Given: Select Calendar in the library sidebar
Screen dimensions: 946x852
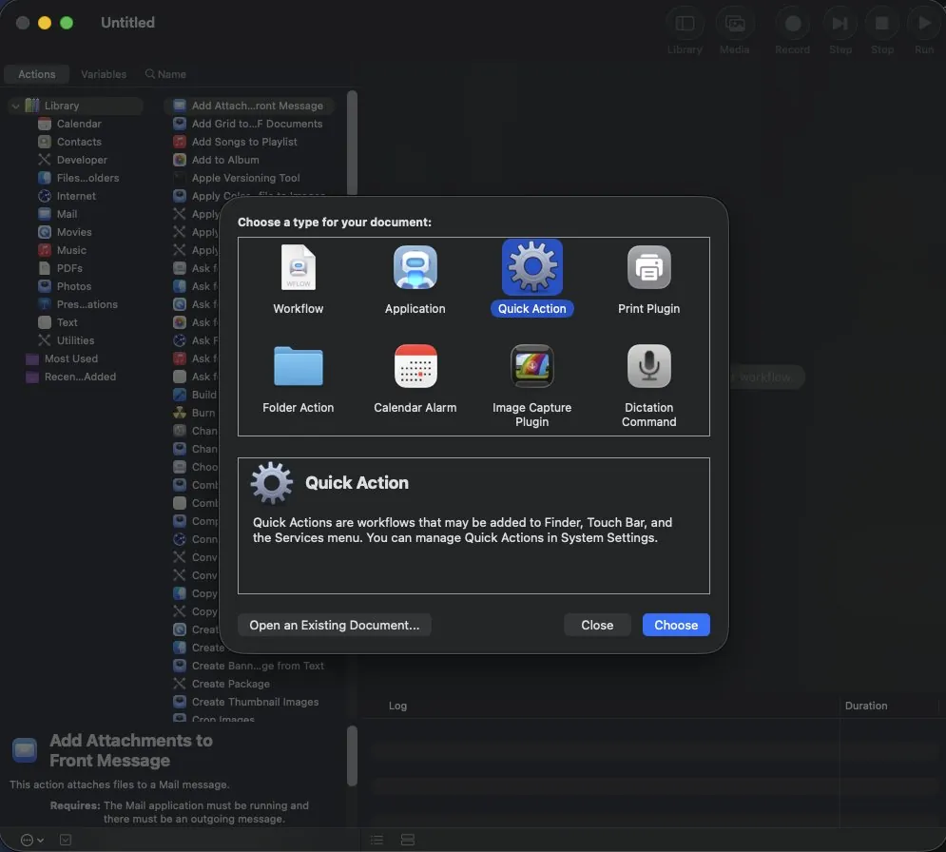Looking at the screenshot, I should tap(79, 124).
